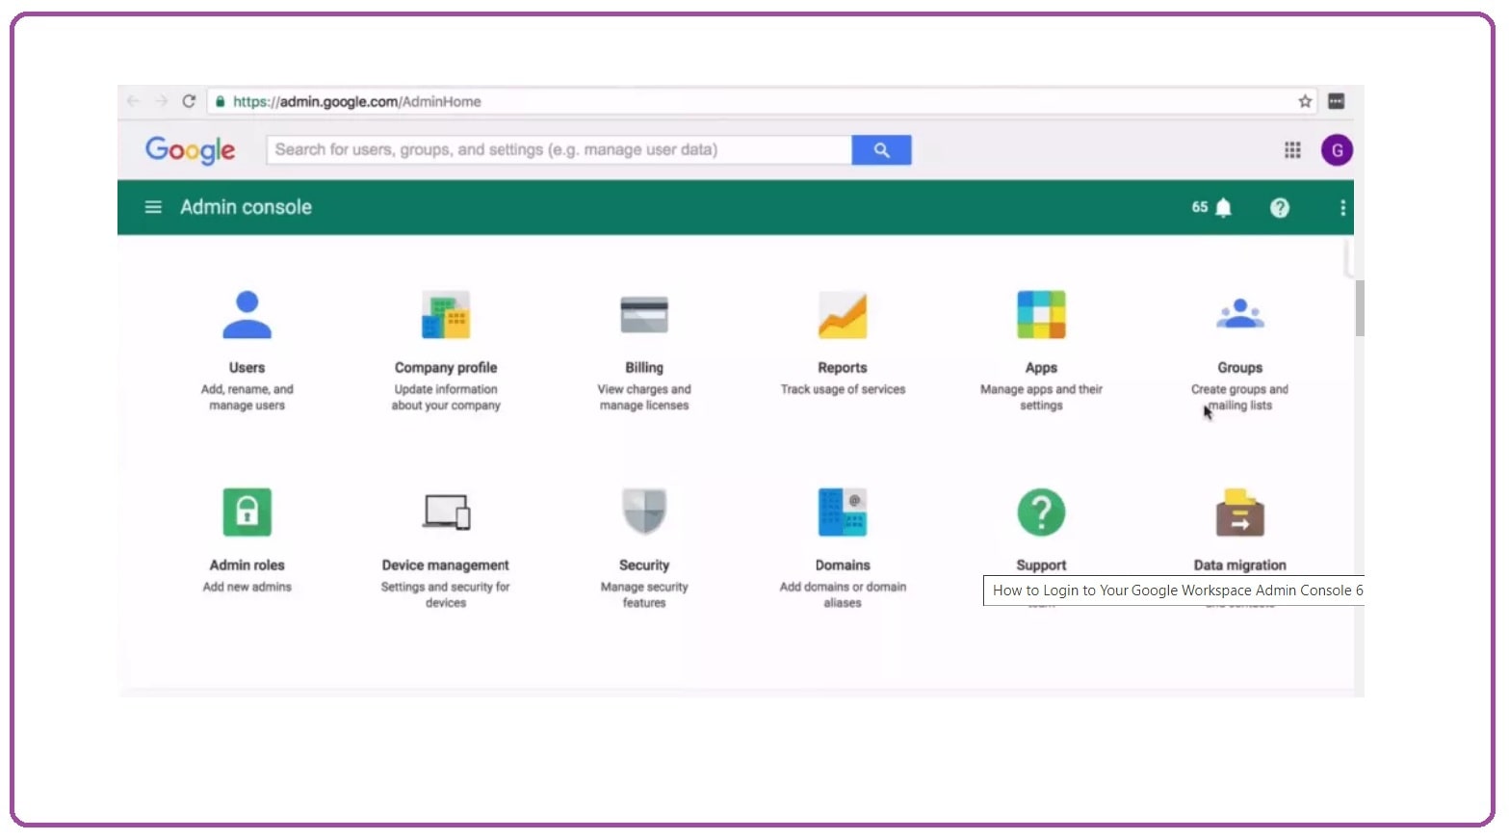Open the Support question mark icon
This screenshot has height=840, width=1509.
pos(1041,512)
